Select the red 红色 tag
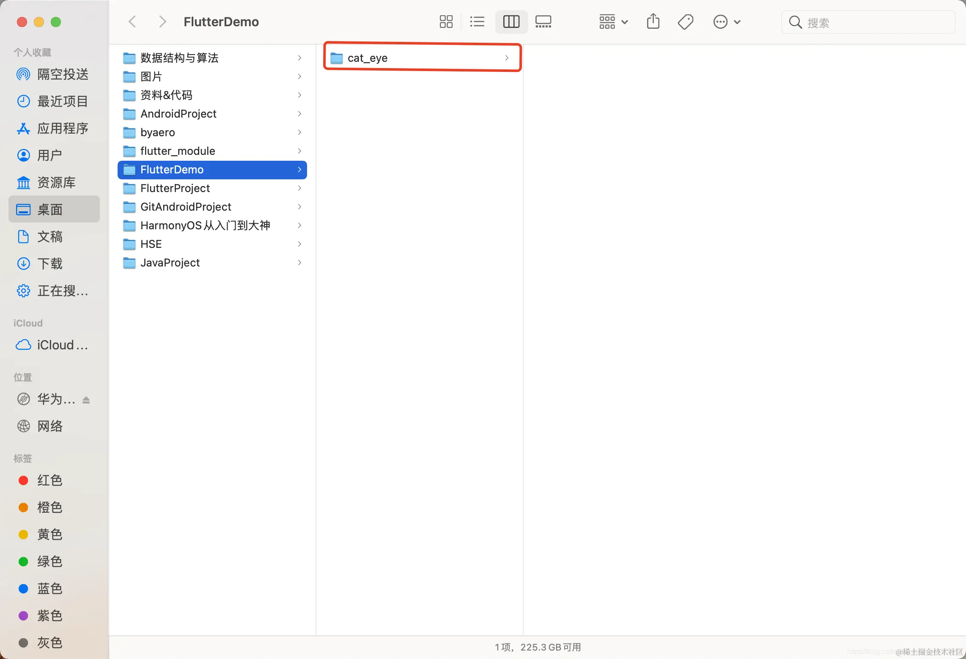 coord(50,481)
